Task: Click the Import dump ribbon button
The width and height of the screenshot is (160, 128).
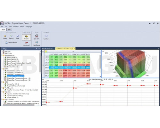Action: click(11, 42)
